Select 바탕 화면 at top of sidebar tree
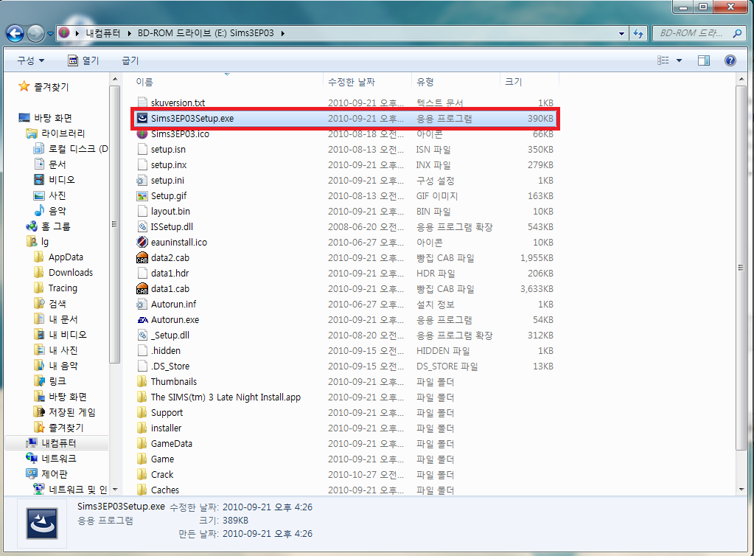 tap(45, 118)
